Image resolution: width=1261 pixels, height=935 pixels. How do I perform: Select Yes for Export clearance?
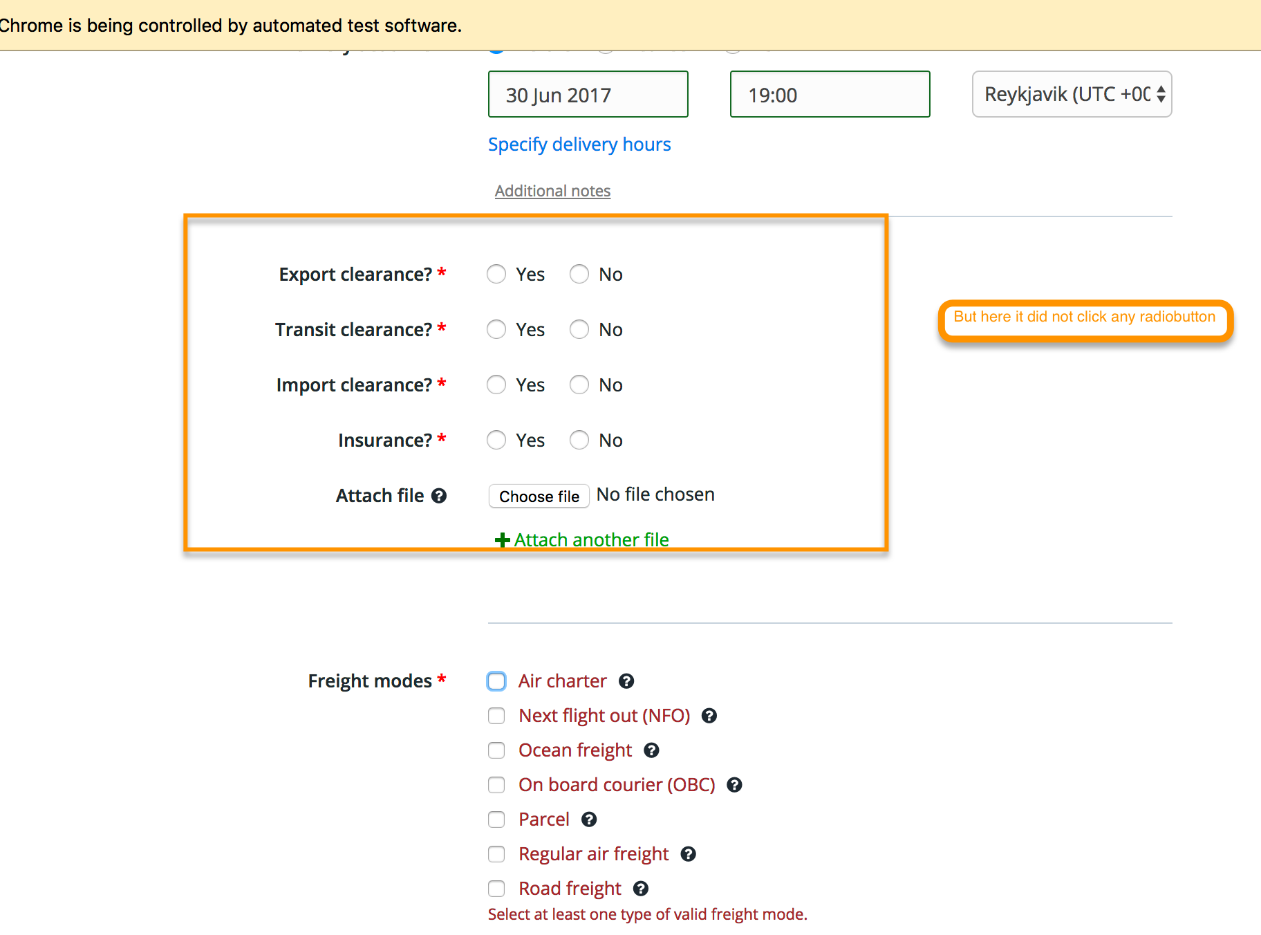496,275
